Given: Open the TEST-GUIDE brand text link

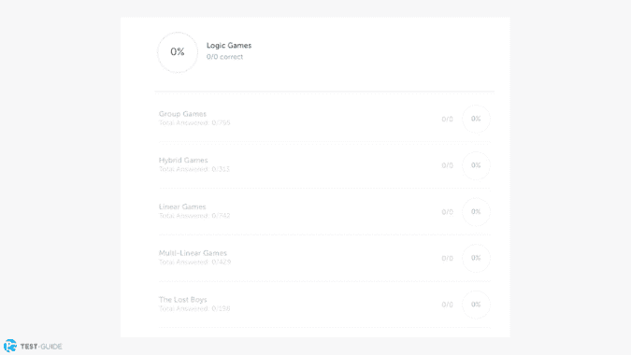Looking at the screenshot, I should [41, 347].
